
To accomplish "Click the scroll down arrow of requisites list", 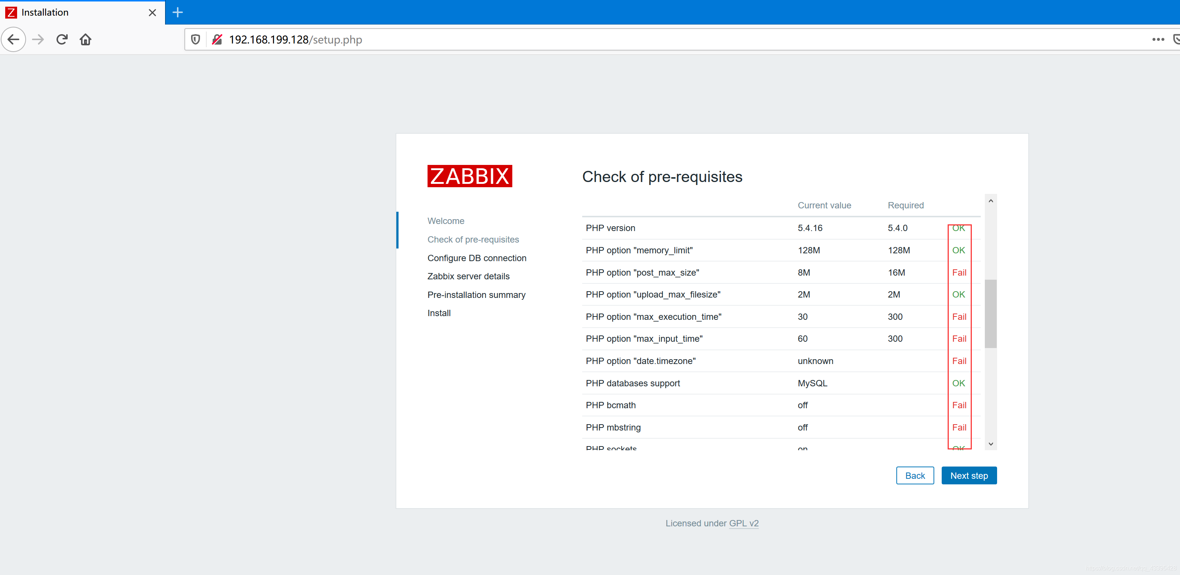I will (990, 444).
